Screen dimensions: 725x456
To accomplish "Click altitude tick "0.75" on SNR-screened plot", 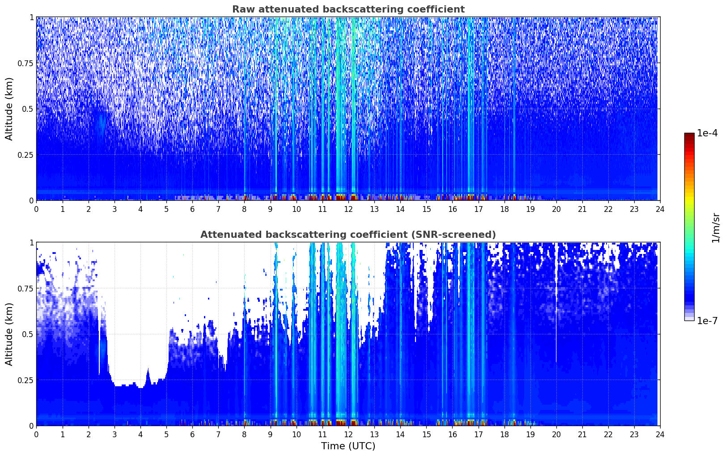I will click(x=25, y=288).
